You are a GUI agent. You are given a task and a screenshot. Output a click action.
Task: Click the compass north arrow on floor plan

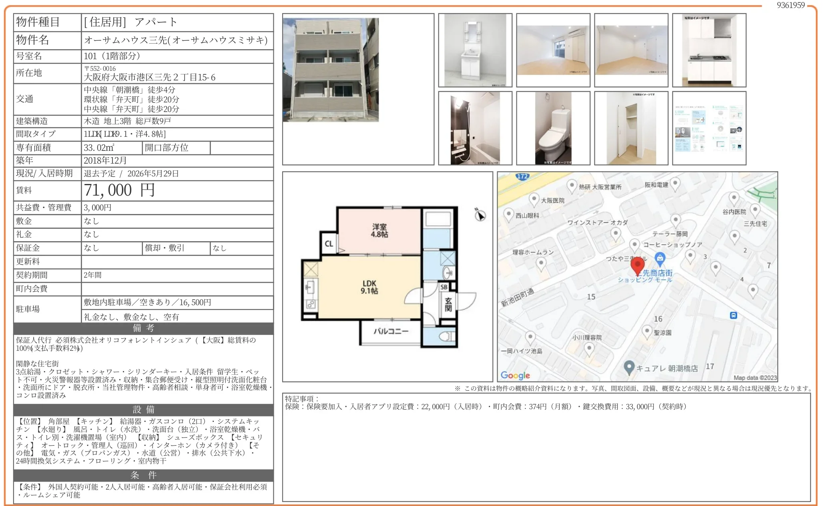pos(480,215)
